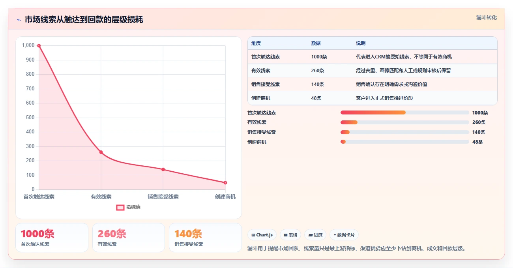Click description 客户进入正式销售推进阶段

[384, 98]
